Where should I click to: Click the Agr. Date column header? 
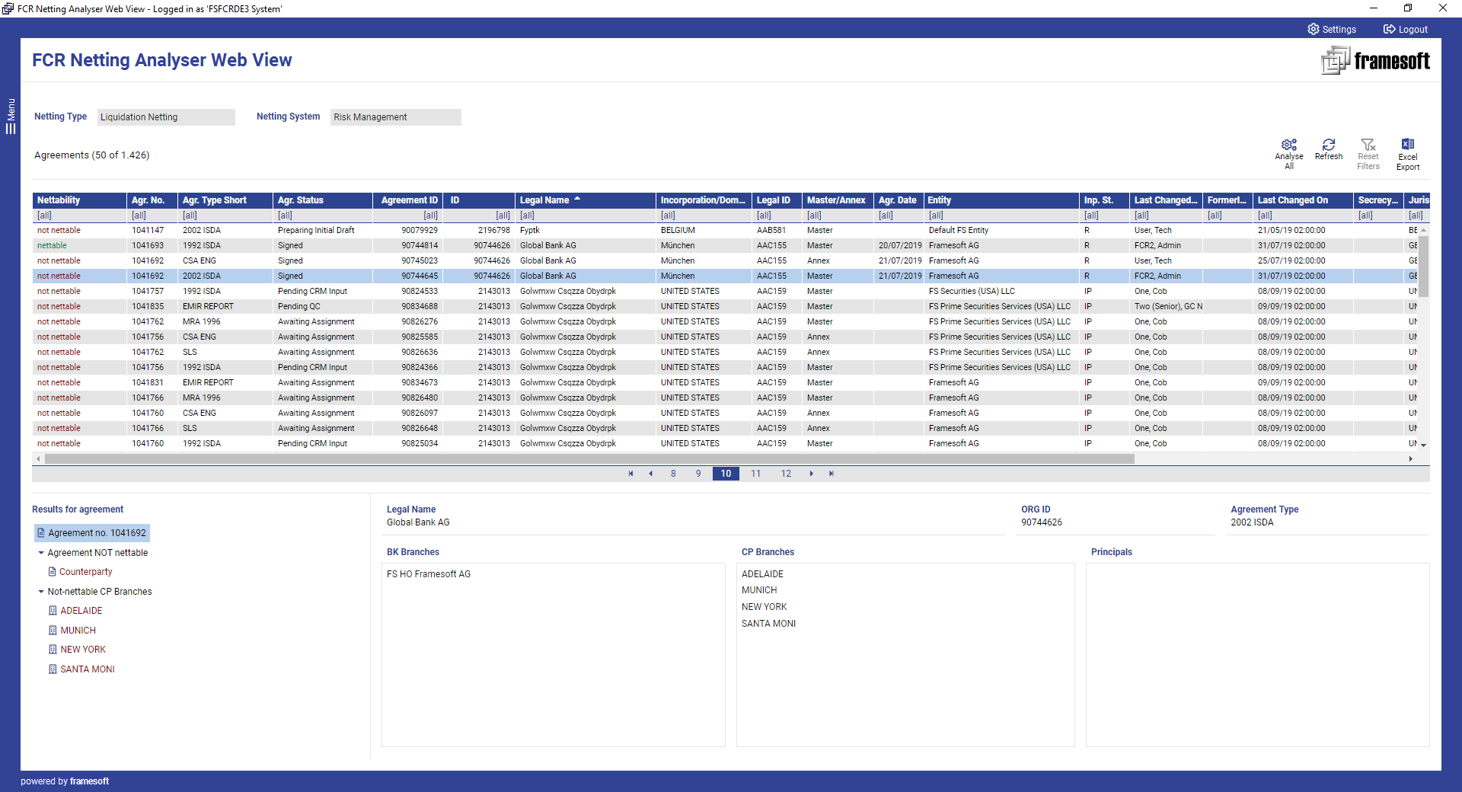coord(899,200)
